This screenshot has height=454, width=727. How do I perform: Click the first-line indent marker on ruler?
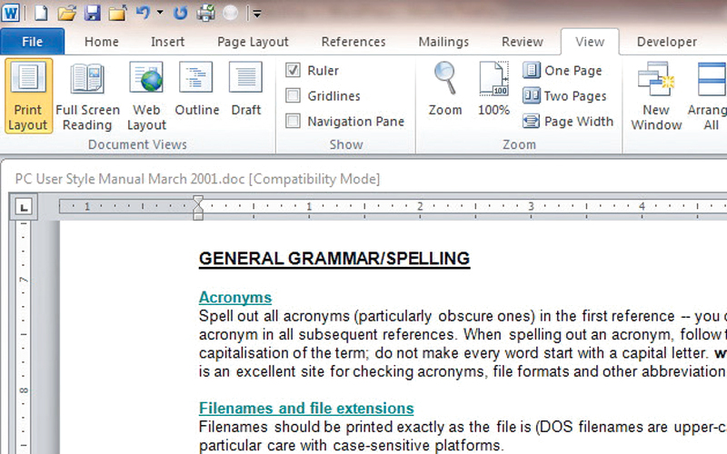point(198,202)
